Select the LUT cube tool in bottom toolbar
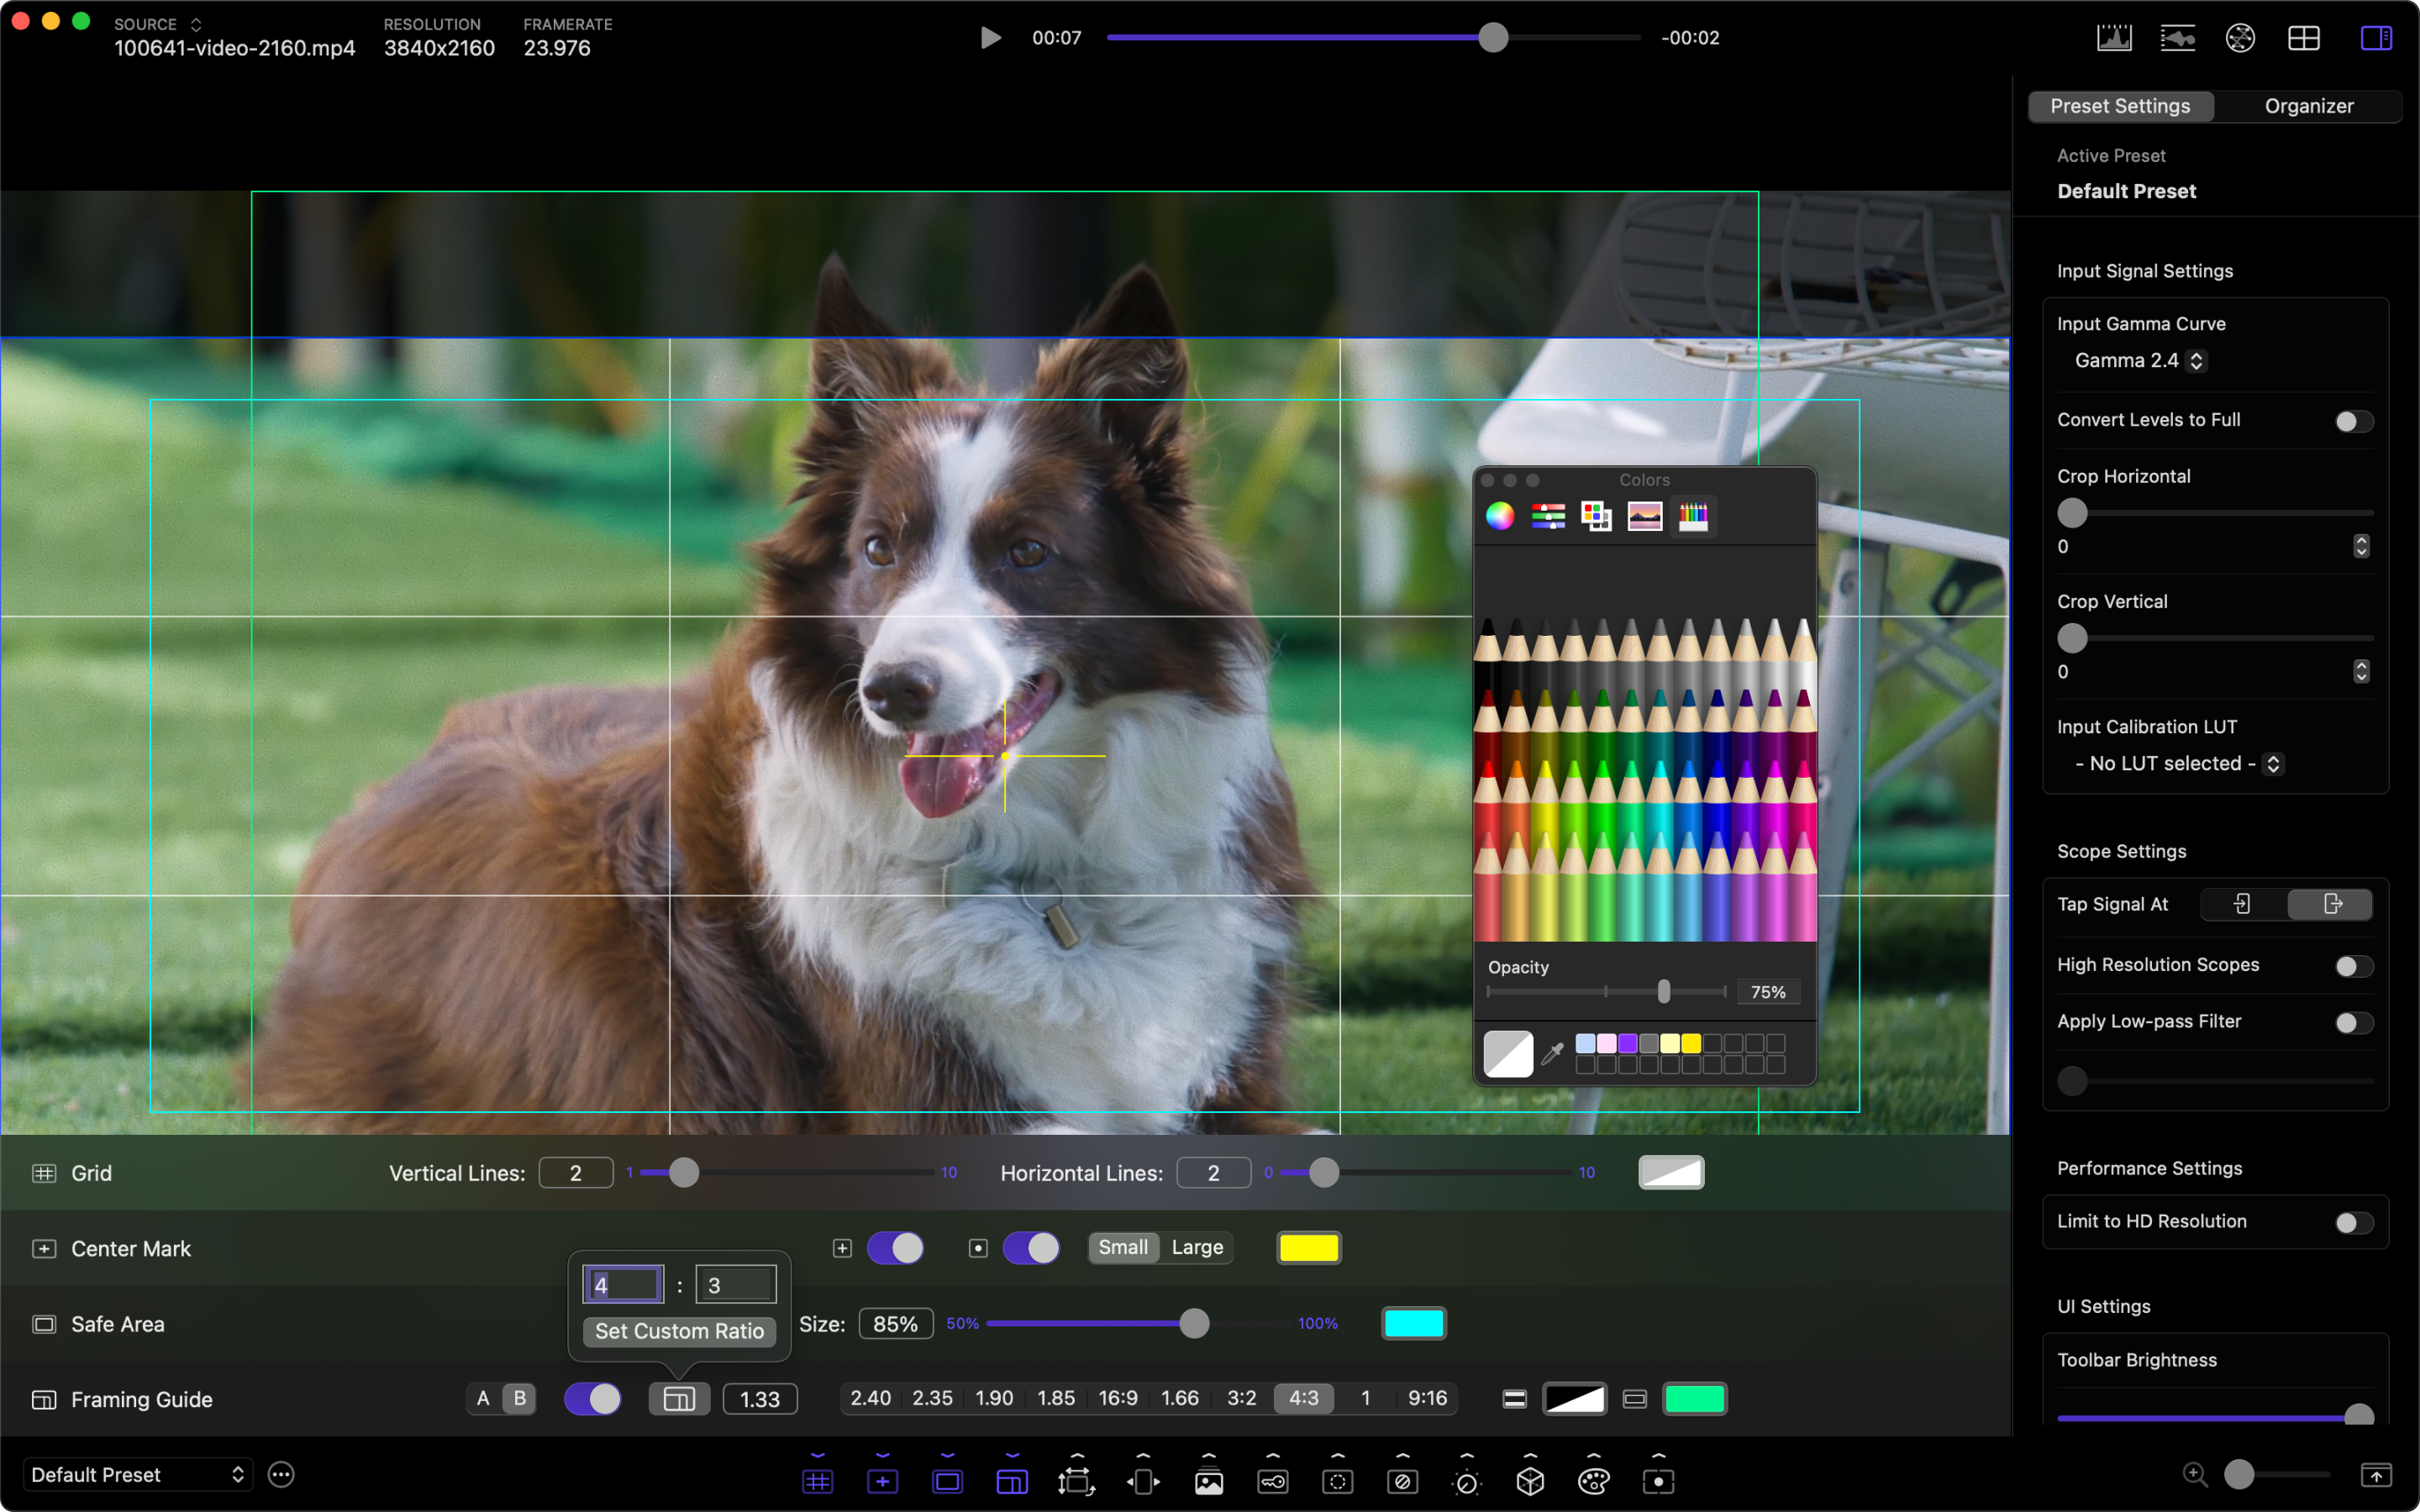Image resolution: width=2420 pixels, height=1512 pixels. click(1530, 1480)
